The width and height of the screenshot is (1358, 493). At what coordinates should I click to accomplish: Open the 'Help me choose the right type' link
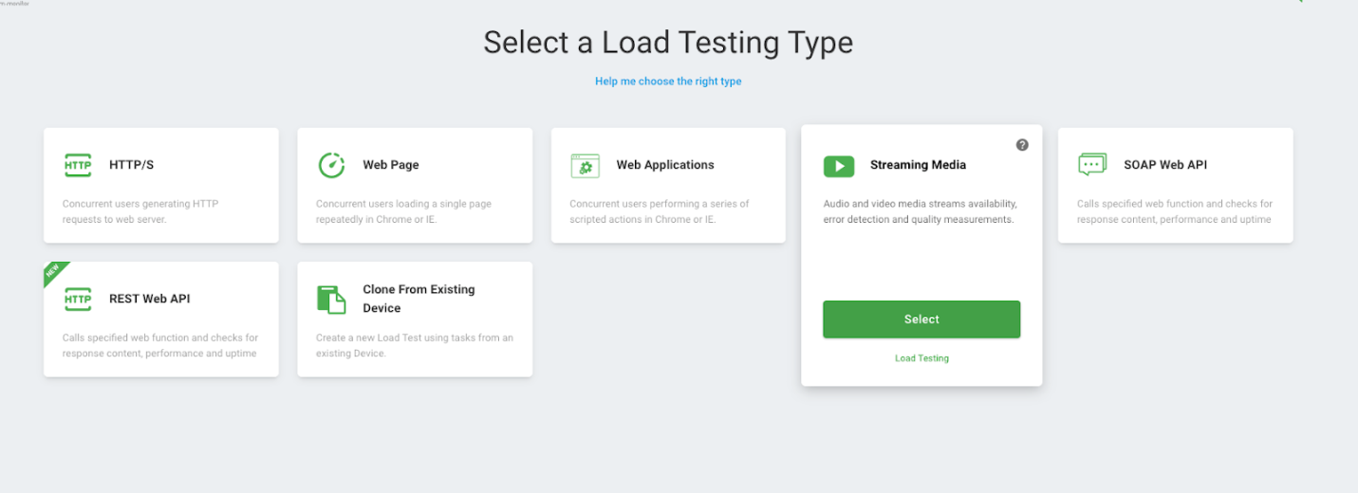668,82
